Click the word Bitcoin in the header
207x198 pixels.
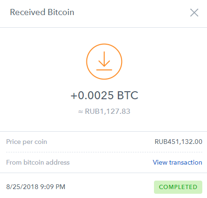[x=61, y=12]
